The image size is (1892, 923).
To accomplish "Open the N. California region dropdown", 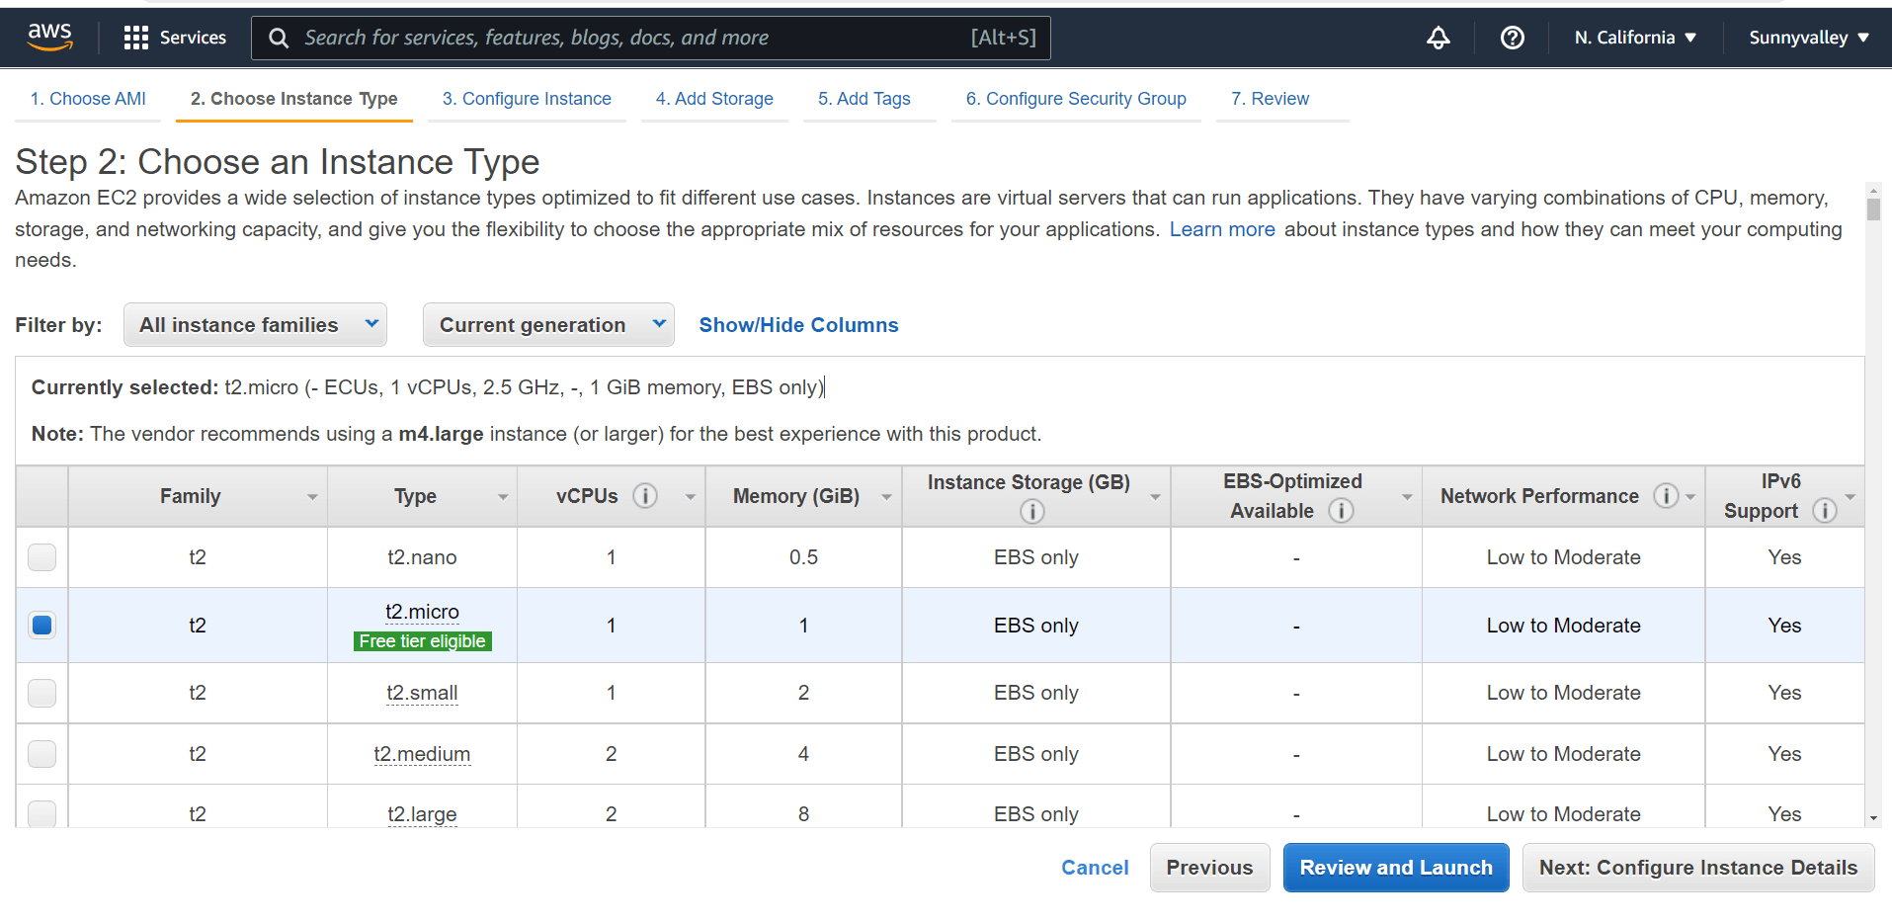I will tap(1632, 38).
